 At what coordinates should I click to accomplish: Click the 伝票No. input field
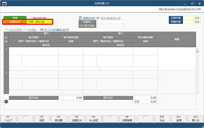pos(110,22)
